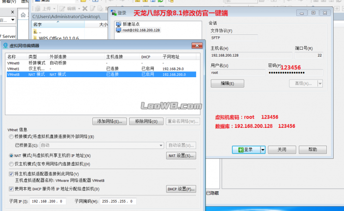Click the 移除网络(O) button
The width and height of the screenshot is (344, 211).
pos(146,121)
